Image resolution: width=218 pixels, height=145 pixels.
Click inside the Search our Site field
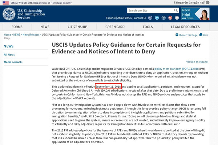pyautogui.click(x=150, y=11)
